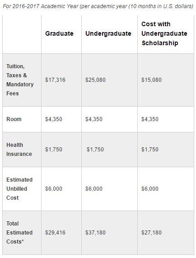This screenshot has height=258, width=196.
Task: Select the $17,316 graduate tuition cell
Action: [55, 80]
